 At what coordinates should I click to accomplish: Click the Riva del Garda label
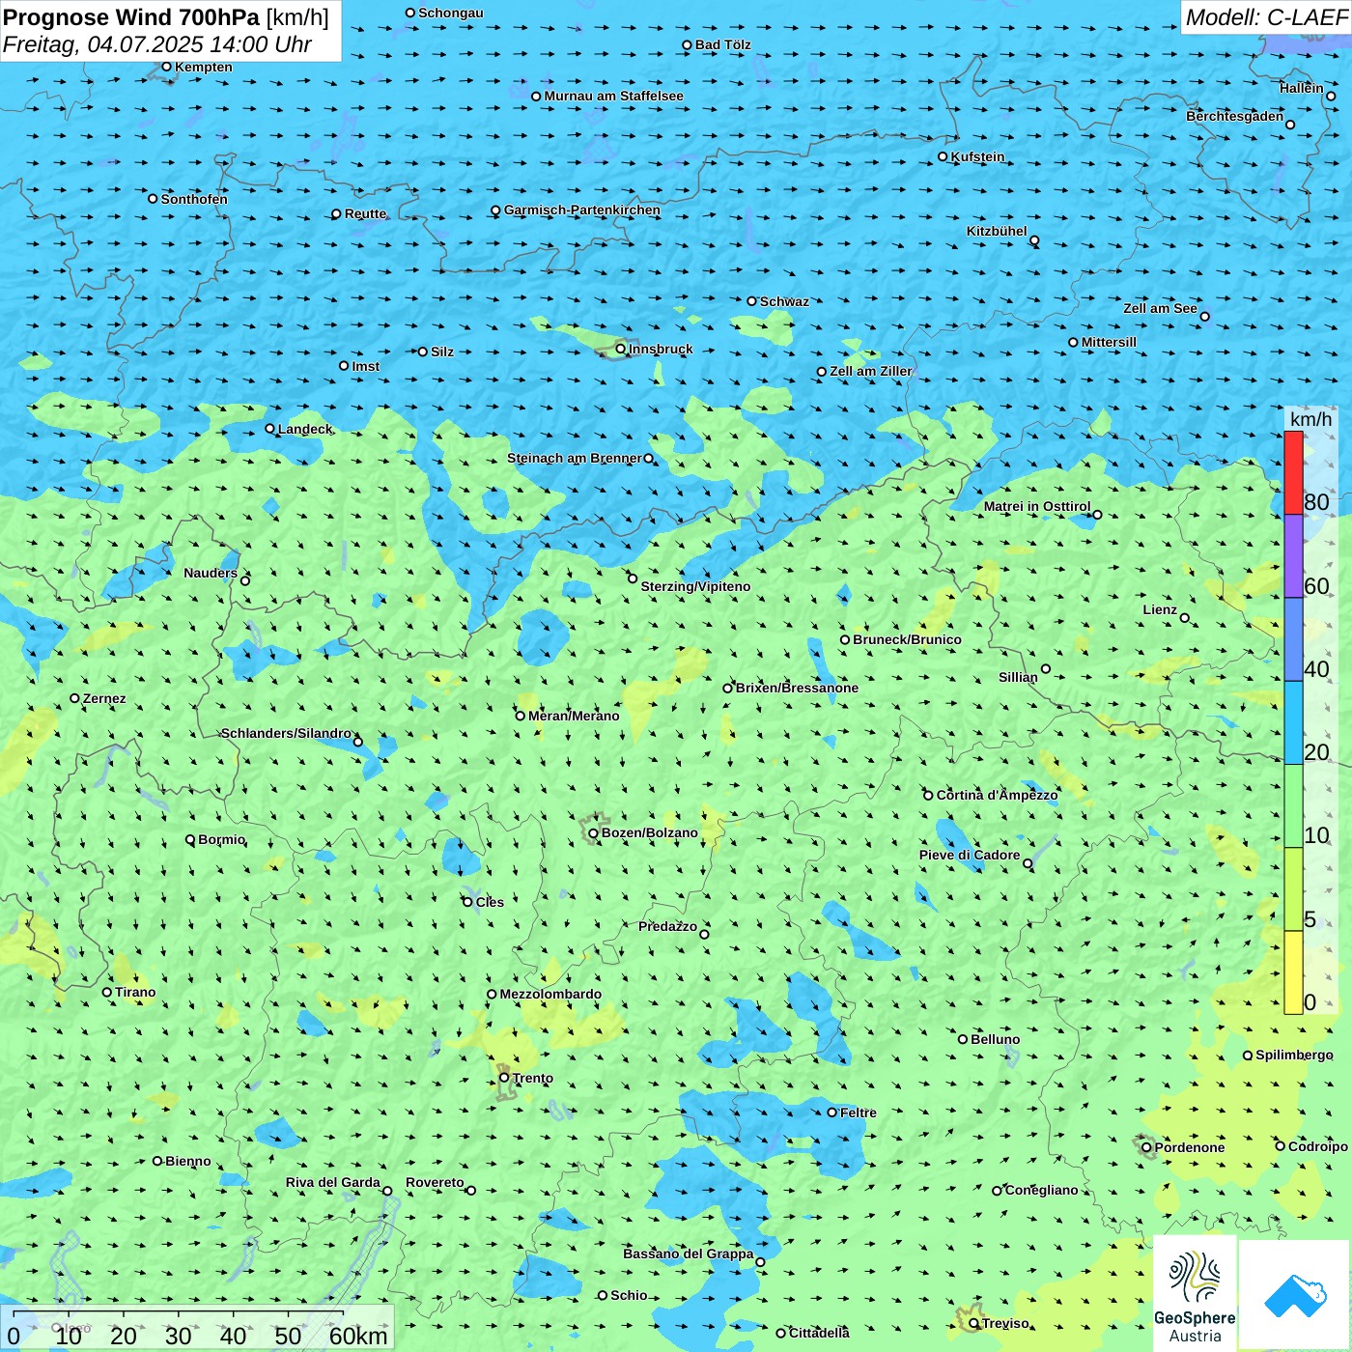point(333,1183)
